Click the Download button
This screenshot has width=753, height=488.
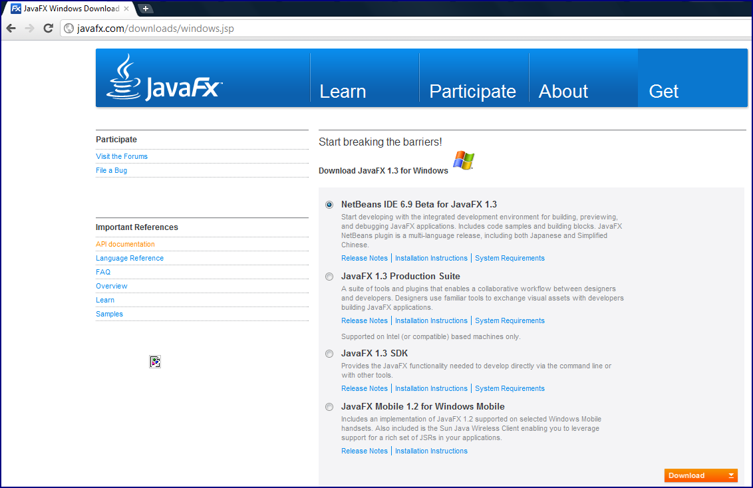700,475
